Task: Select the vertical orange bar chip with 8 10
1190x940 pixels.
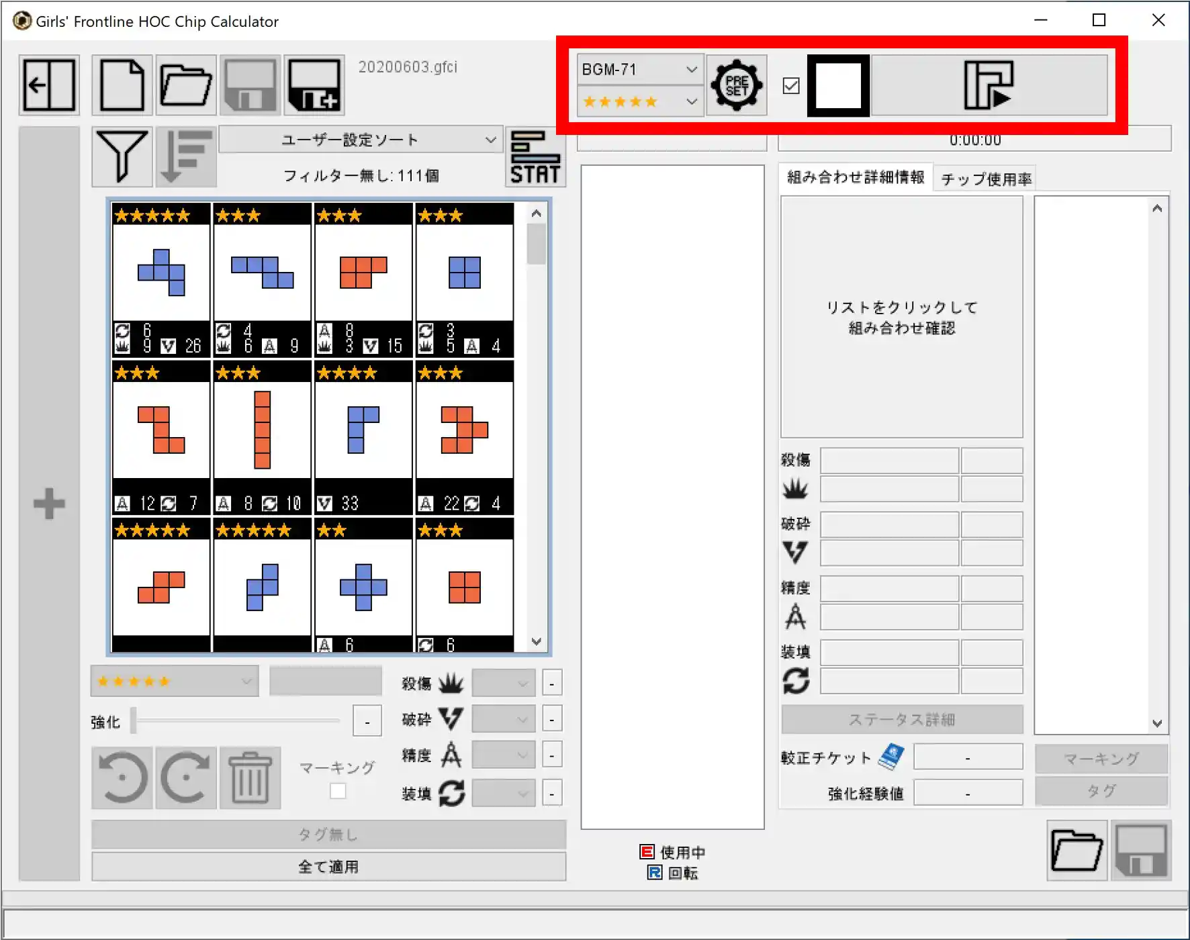Action: [x=263, y=437]
